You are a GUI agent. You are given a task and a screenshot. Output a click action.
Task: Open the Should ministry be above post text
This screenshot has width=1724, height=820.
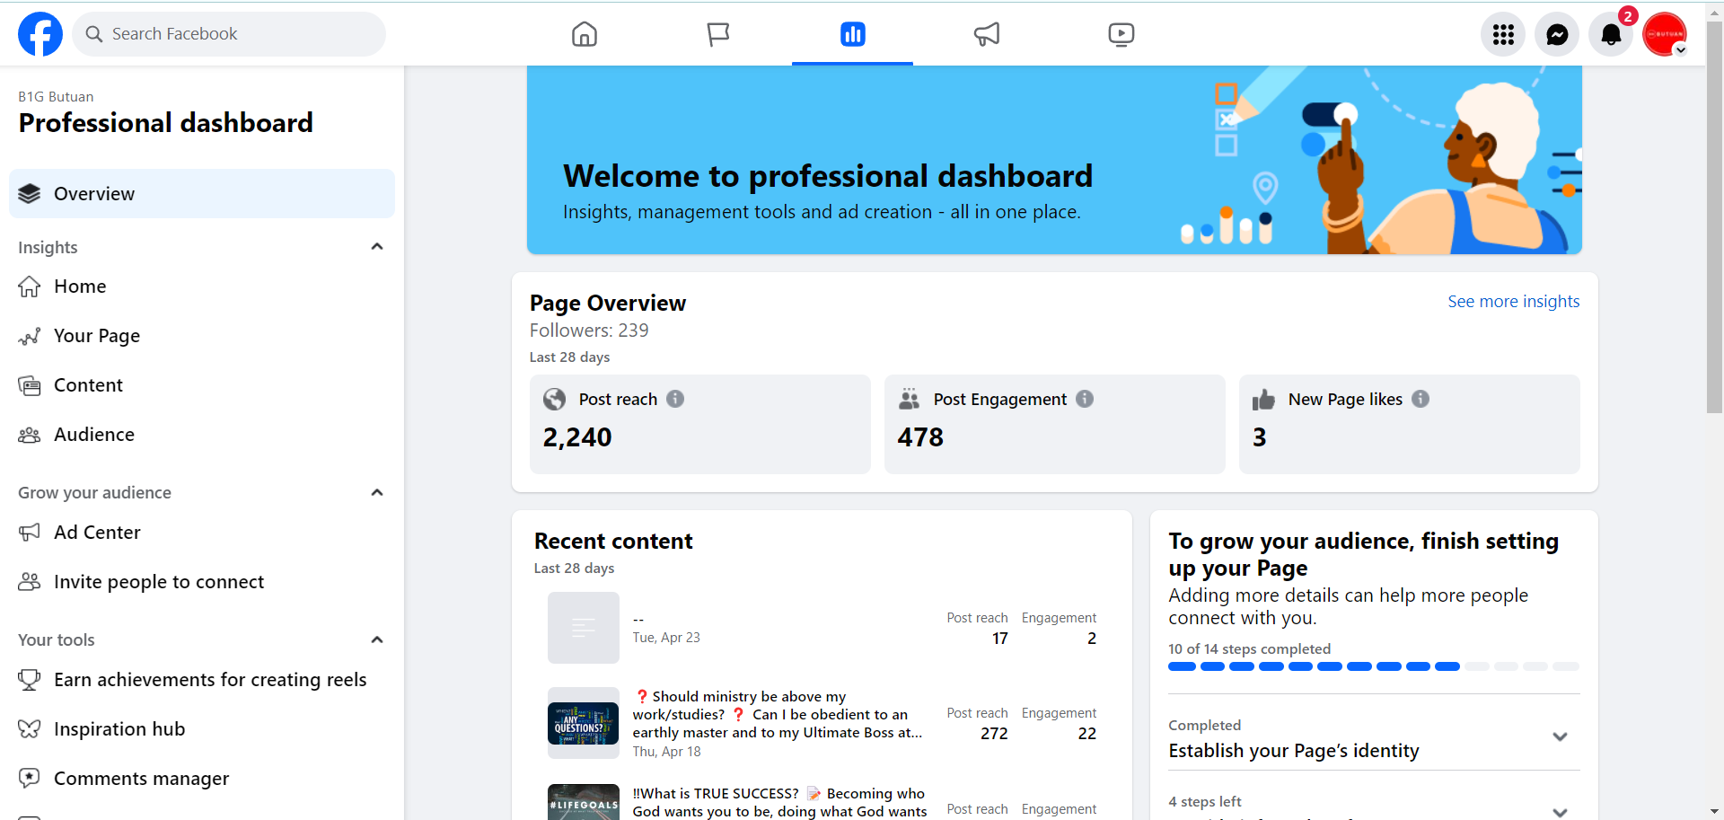(778, 715)
